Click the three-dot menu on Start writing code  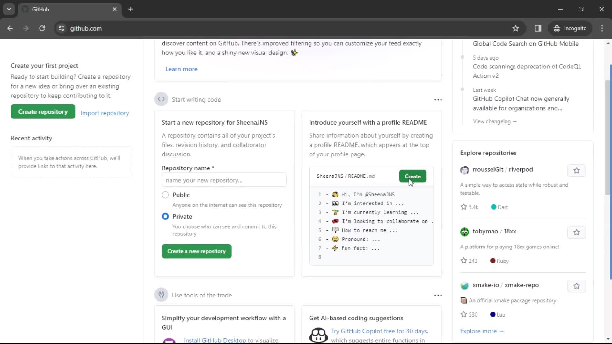click(x=438, y=100)
